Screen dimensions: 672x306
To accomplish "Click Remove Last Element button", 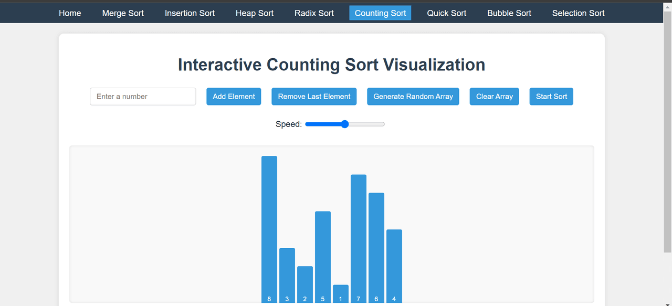I will click(x=314, y=97).
